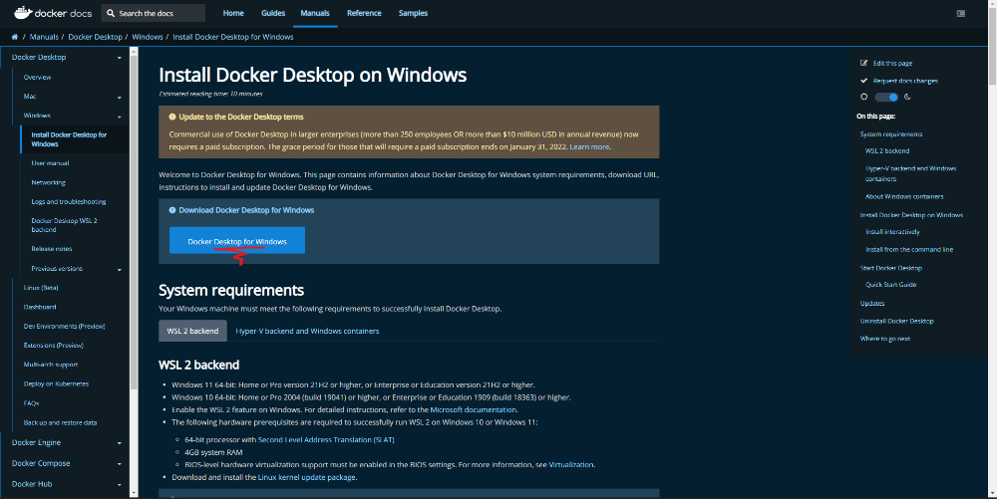Screen dimensions: 997x499
Task: Click the page's main vertical scrollbar
Action: 993,45
